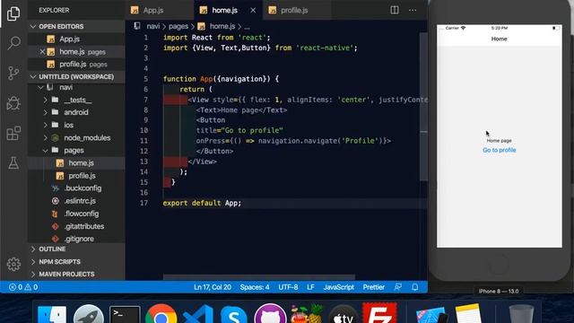Click the editor horizontal scrollbar
Viewport: 574px width, 323px height.
(x=259, y=277)
